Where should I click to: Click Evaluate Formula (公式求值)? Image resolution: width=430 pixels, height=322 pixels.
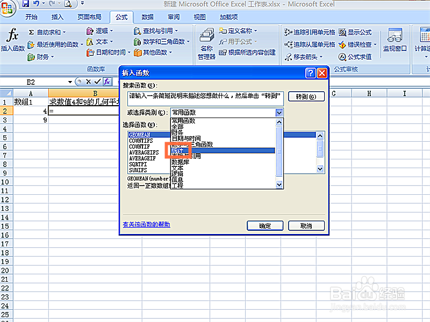355,57
